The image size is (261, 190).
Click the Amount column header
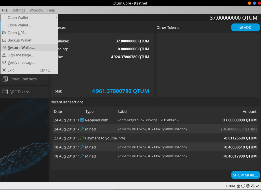(x=250, y=111)
